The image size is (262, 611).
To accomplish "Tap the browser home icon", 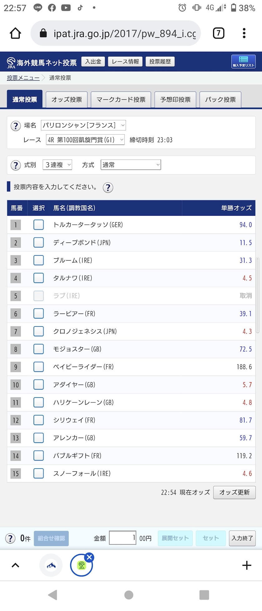I will 15,33.
